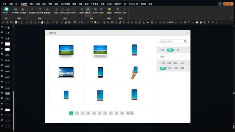This screenshot has height=132, width=235.
Task: Close the 图形库 dialog
Action: coord(187,33)
